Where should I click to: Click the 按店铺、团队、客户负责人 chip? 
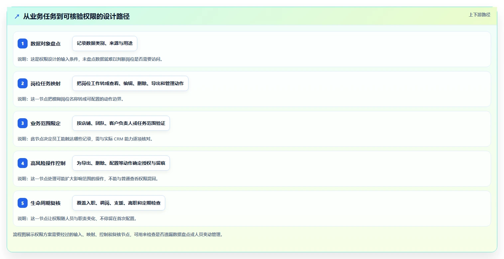[x=121, y=123]
